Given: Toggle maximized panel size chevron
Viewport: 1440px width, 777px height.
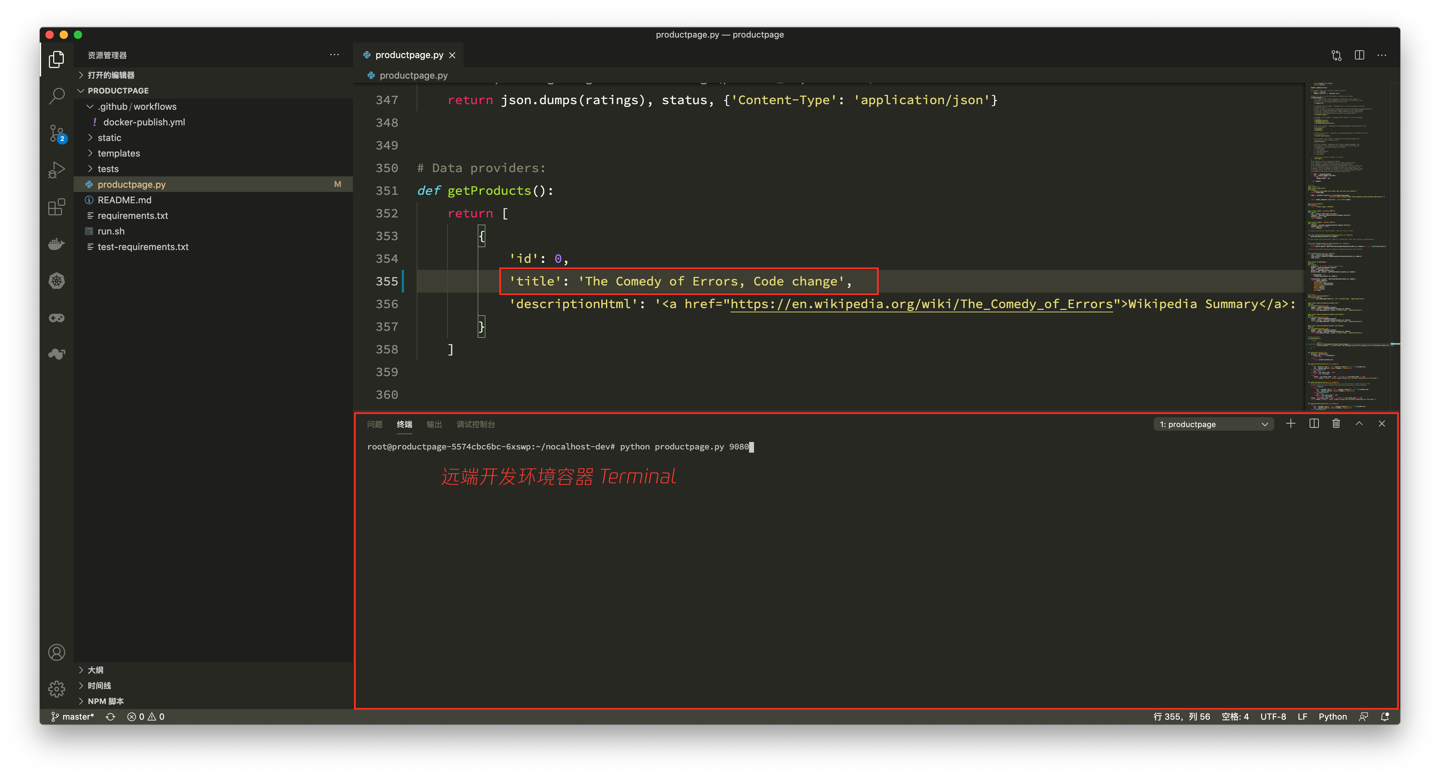Looking at the screenshot, I should coord(1359,424).
